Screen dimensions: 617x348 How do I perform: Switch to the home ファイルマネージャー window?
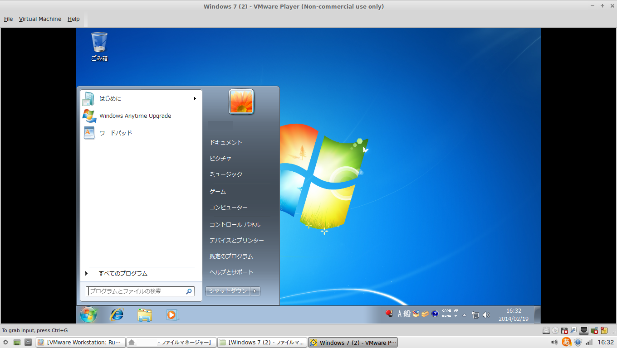(x=171, y=343)
